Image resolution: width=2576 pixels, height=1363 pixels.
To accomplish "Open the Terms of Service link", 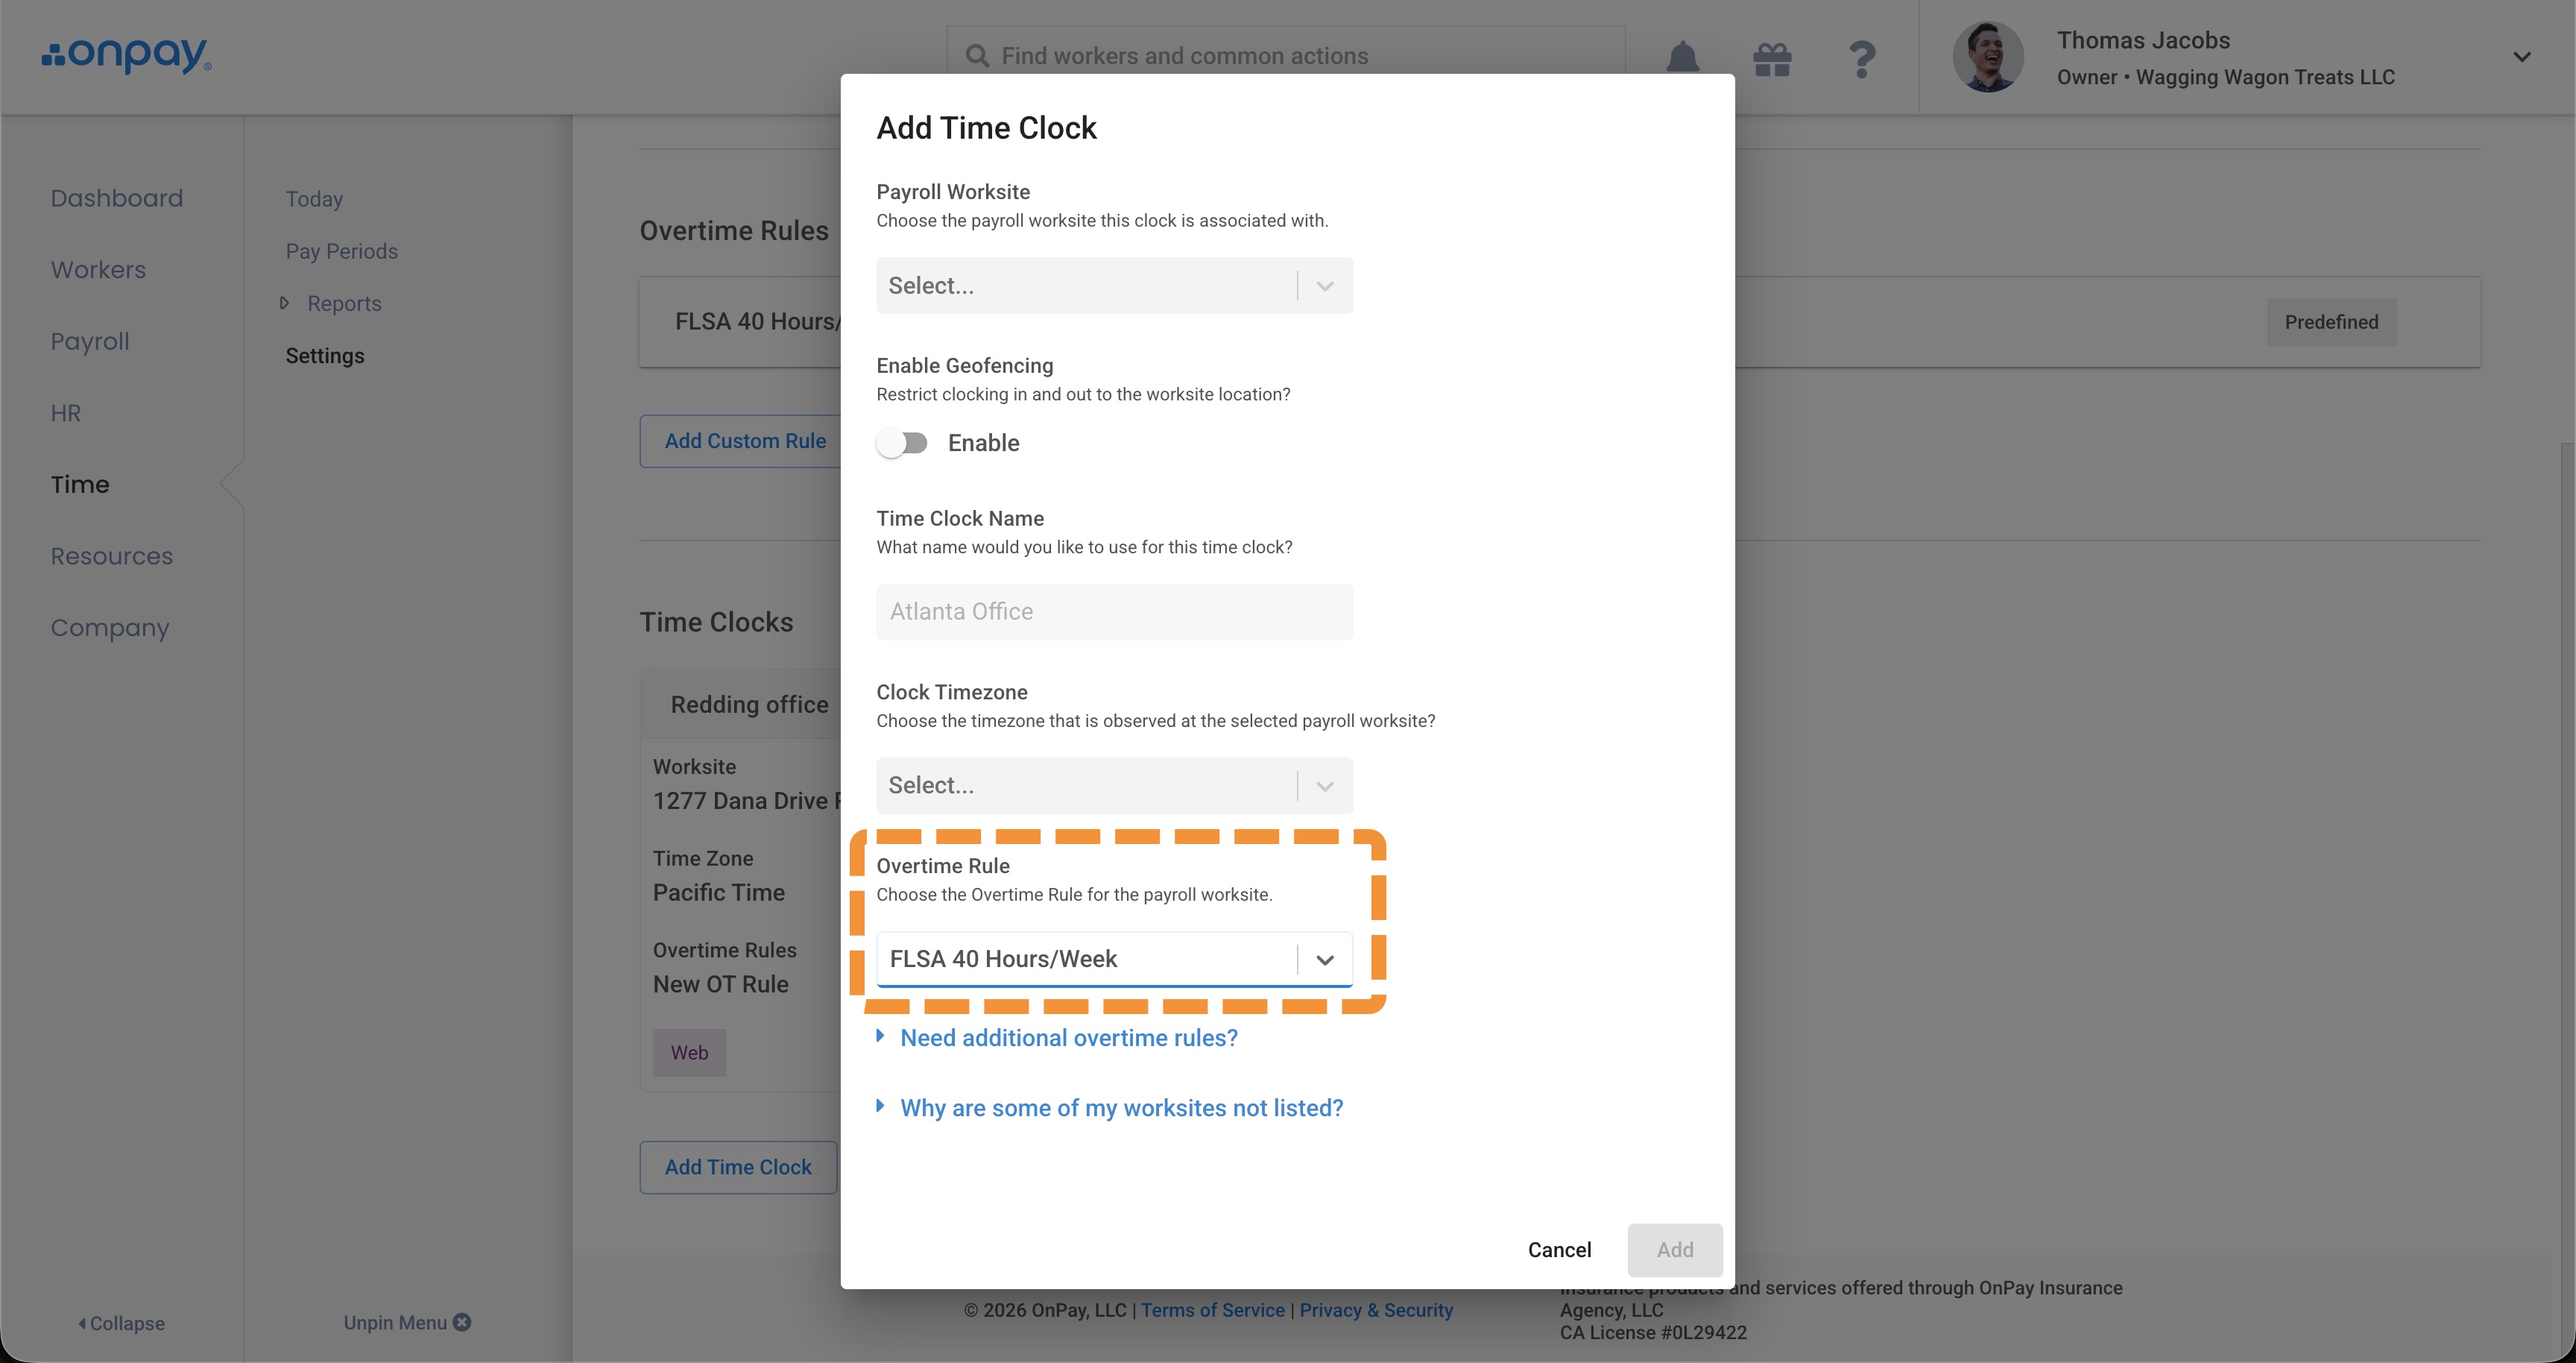I will pyautogui.click(x=1212, y=1310).
